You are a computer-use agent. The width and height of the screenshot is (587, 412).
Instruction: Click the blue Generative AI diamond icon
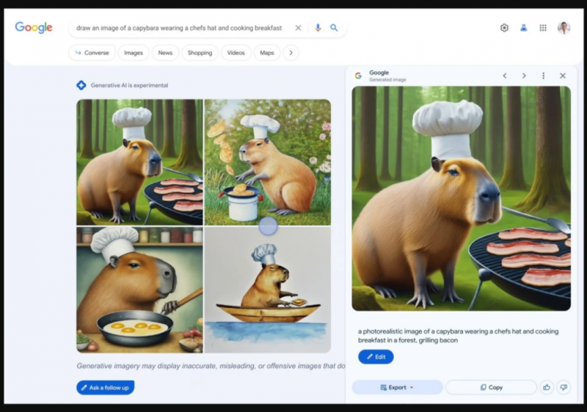pos(81,85)
